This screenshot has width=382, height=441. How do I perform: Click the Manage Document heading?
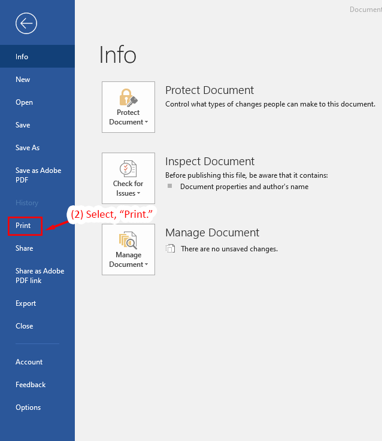pos(212,233)
